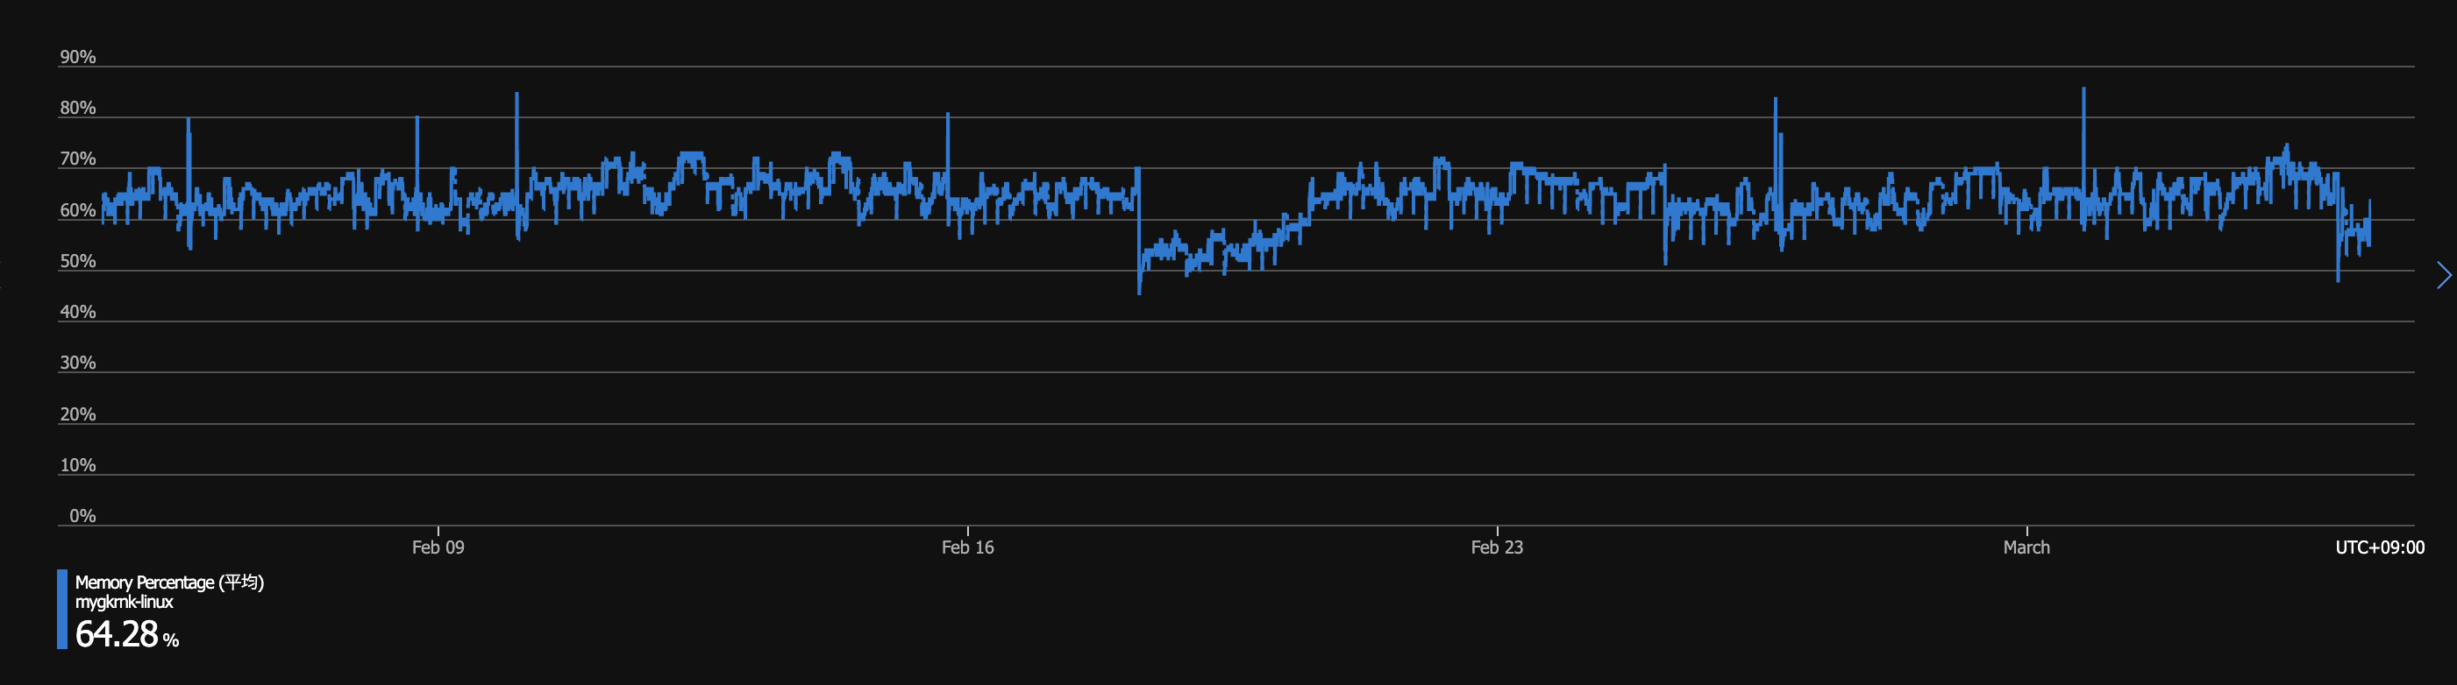
Task: Click the March date label
Action: click(2026, 547)
